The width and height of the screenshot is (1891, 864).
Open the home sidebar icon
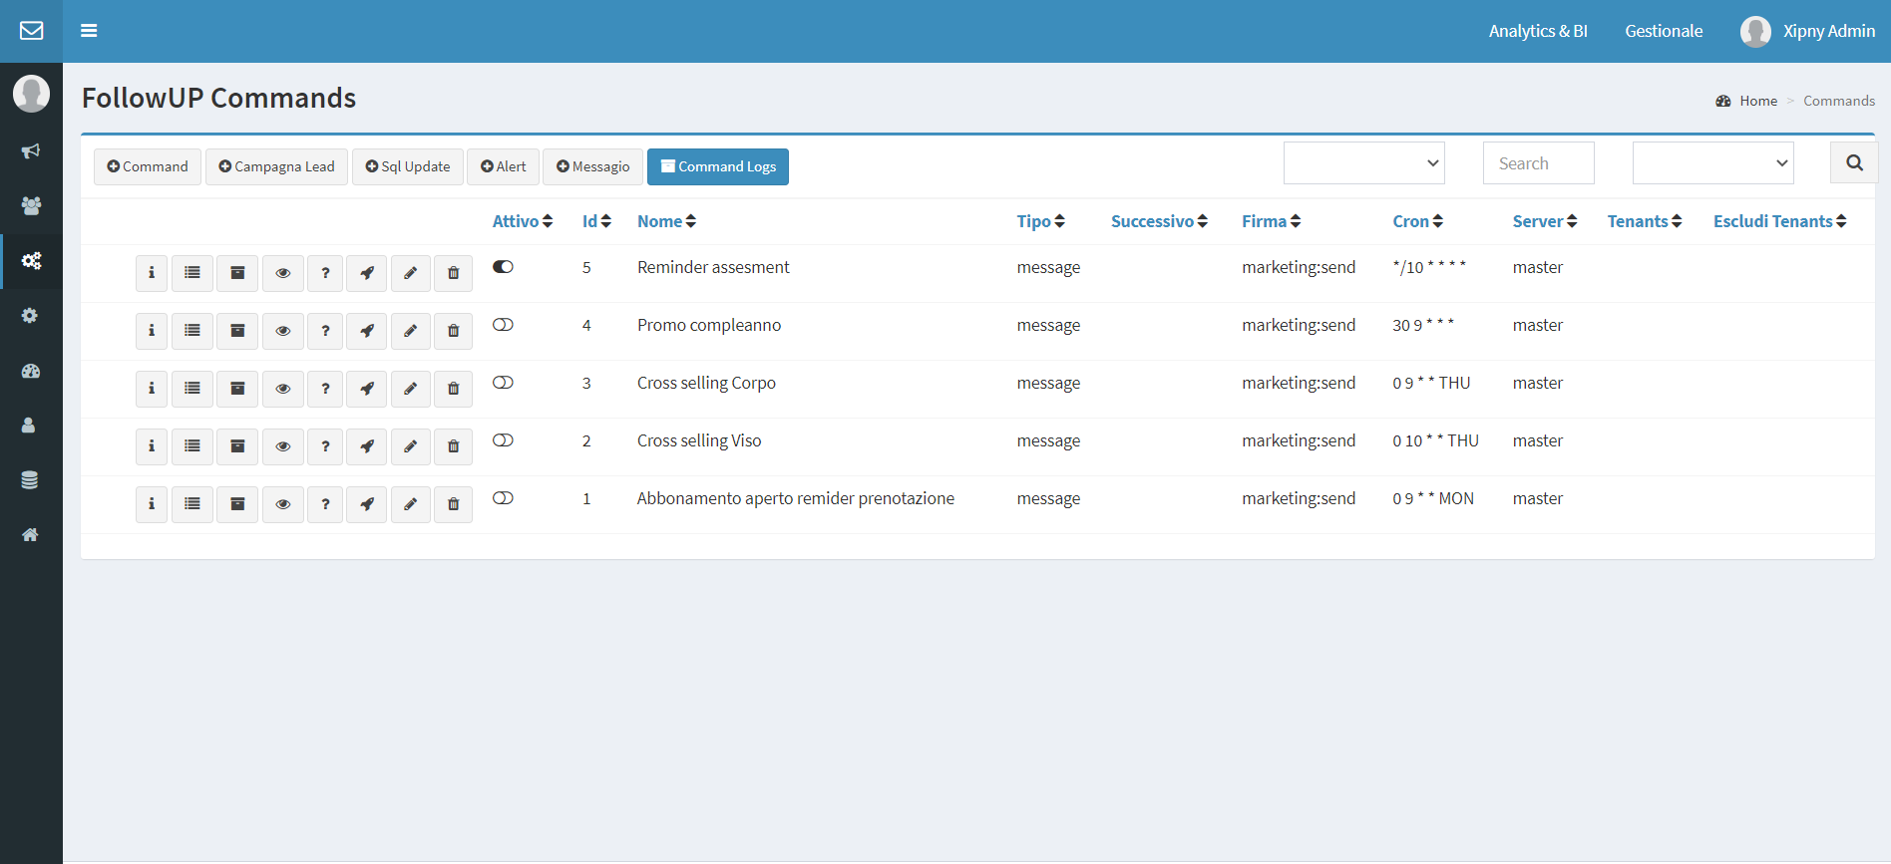[30, 535]
